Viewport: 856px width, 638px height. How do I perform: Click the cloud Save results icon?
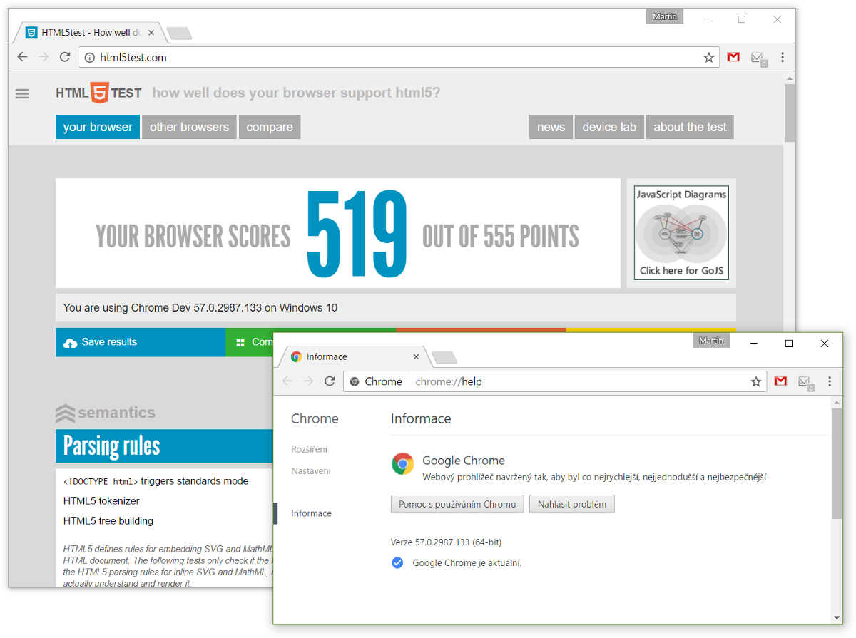[x=70, y=343]
